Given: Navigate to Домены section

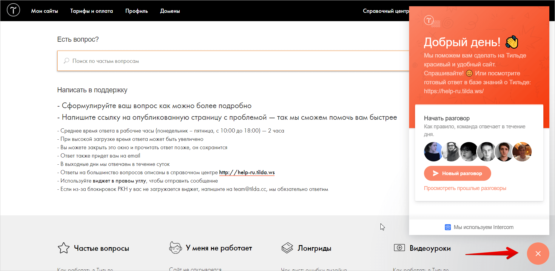Looking at the screenshot, I should (170, 11).
